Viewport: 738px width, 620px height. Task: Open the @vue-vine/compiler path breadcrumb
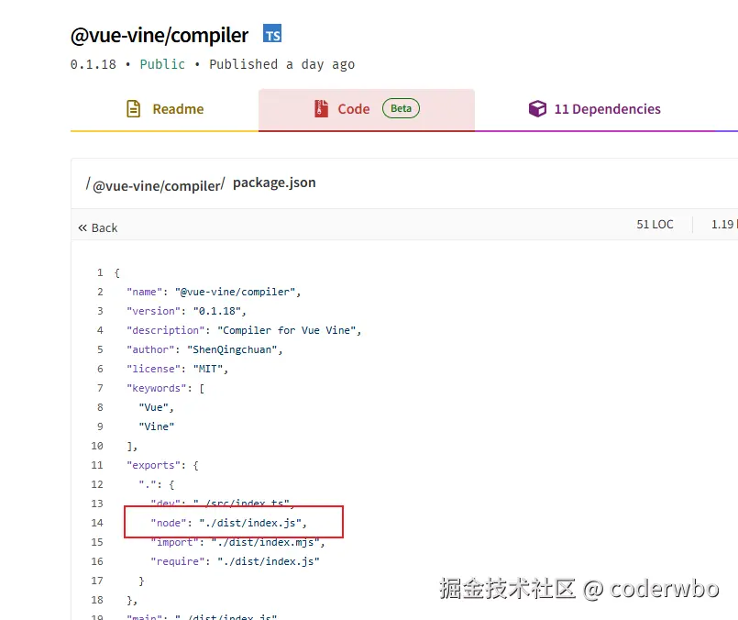point(155,185)
